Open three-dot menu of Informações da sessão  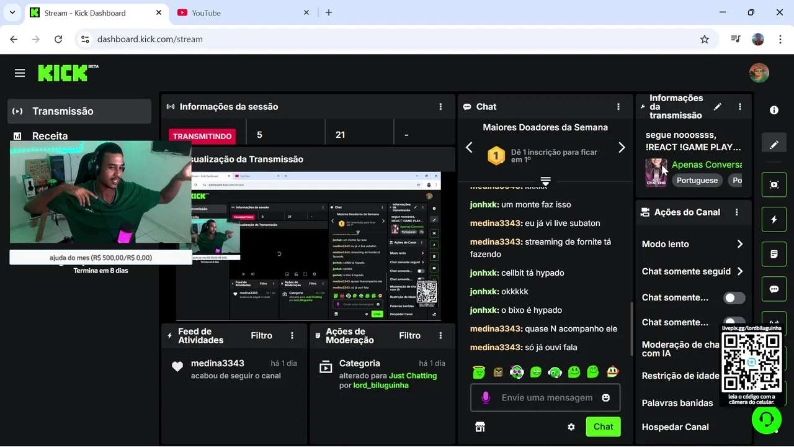click(441, 107)
